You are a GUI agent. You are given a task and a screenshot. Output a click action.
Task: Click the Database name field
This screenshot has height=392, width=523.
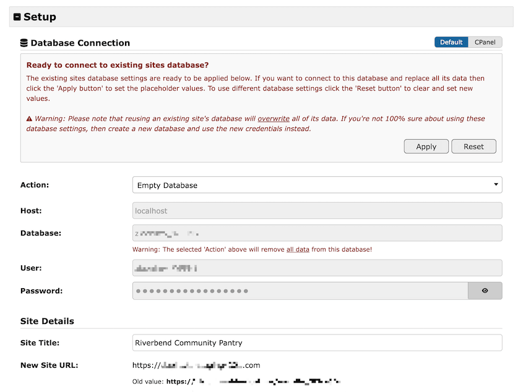317,233
